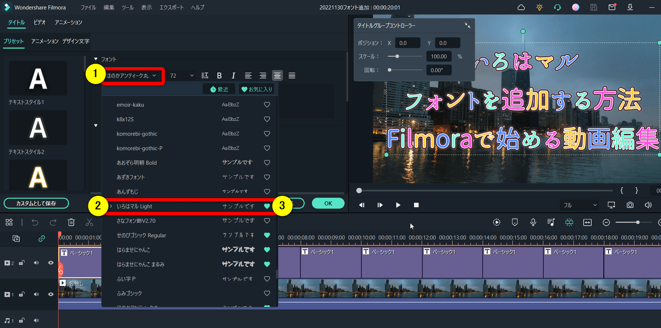The height and width of the screenshot is (328, 661).
Task: Adjust preview volume speaker icon
Action: click(x=648, y=205)
